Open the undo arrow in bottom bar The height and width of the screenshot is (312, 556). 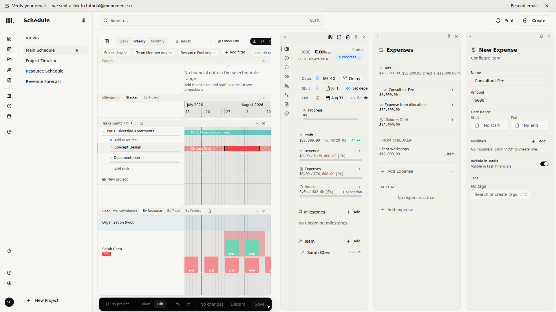178,304
